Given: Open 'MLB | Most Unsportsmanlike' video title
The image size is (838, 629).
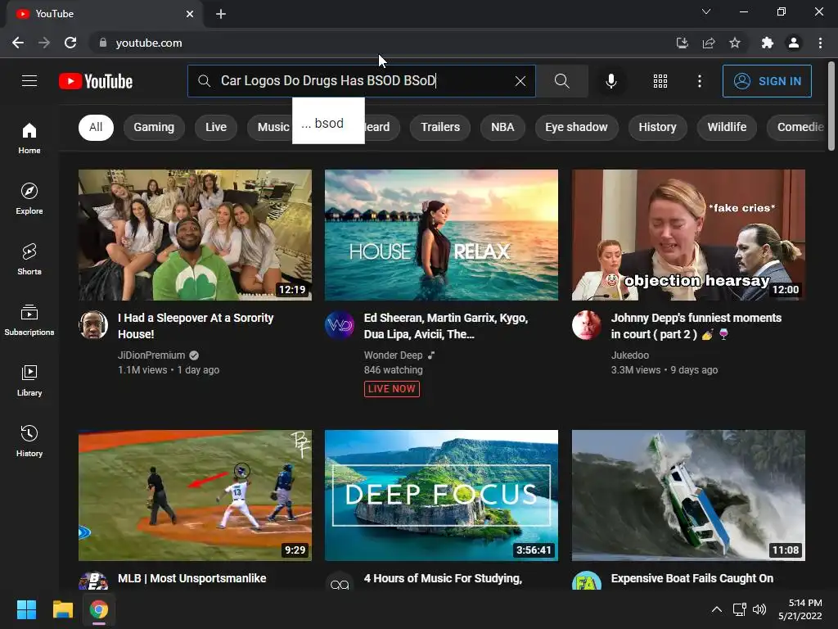Looking at the screenshot, I should coord(191,578).
